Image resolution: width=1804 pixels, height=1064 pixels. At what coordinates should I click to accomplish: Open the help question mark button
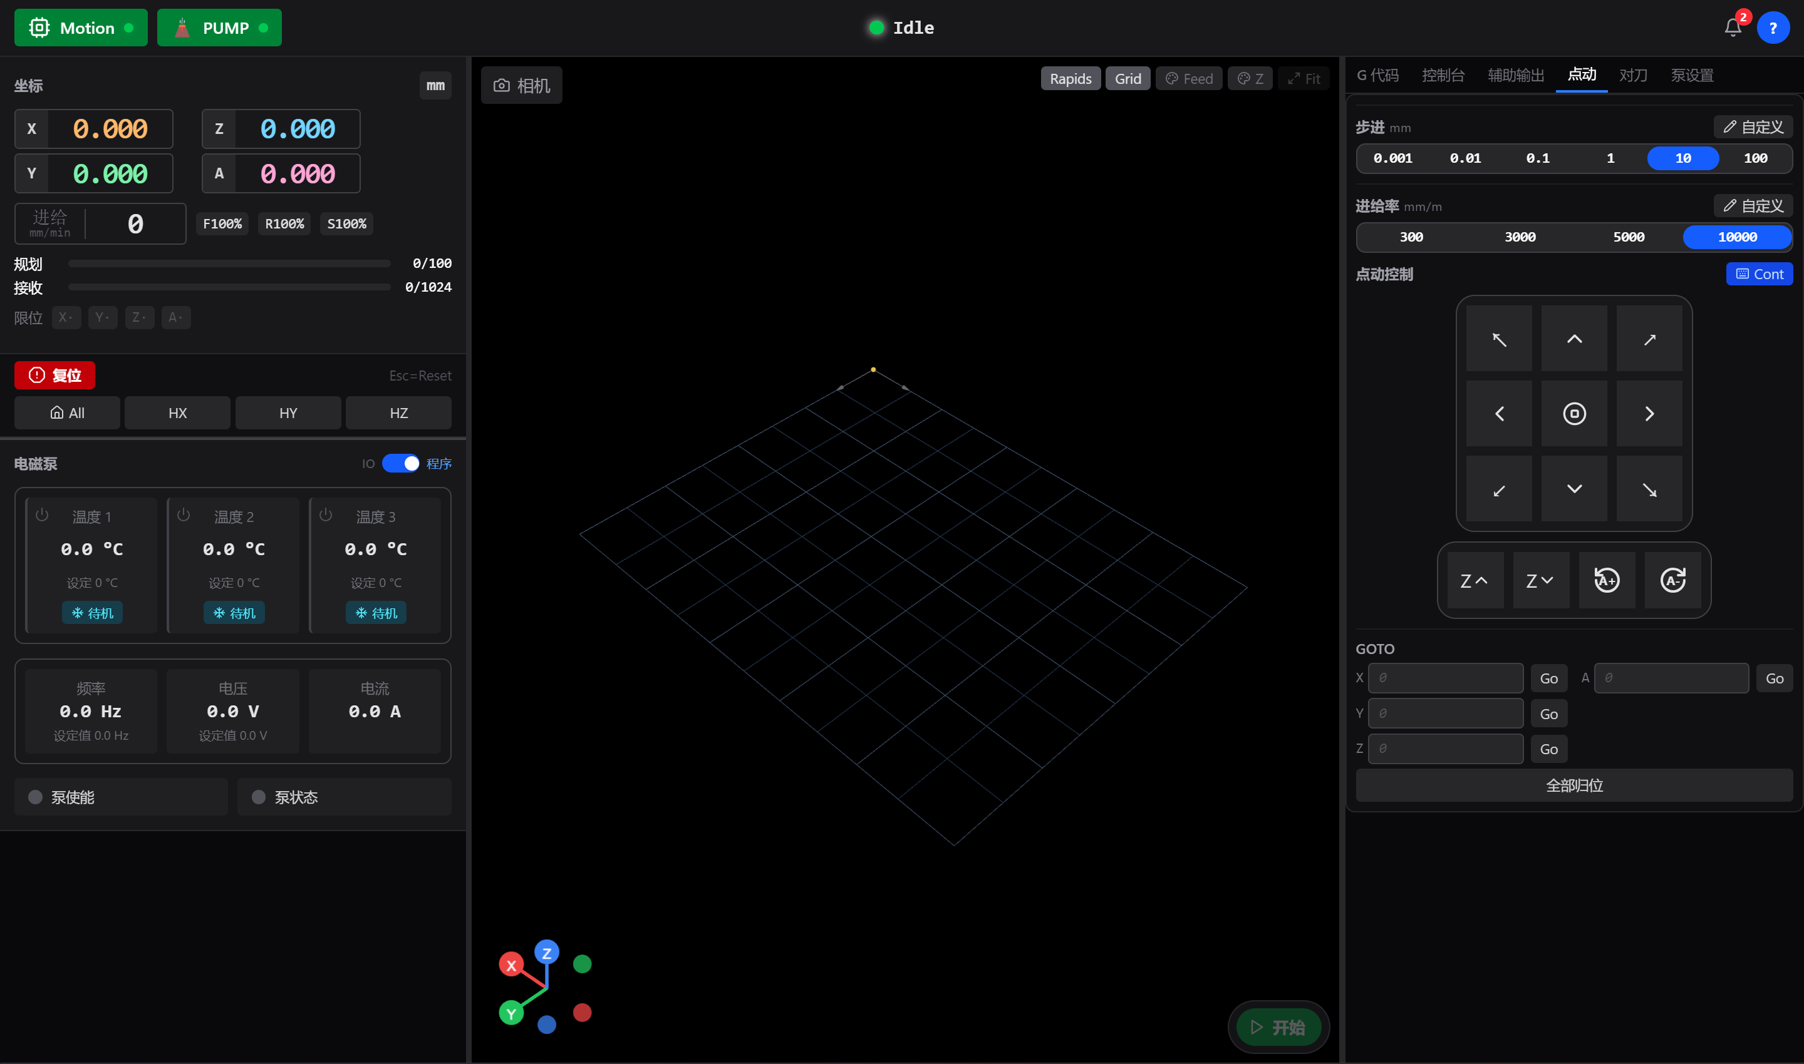click(x=1773, y=28)
